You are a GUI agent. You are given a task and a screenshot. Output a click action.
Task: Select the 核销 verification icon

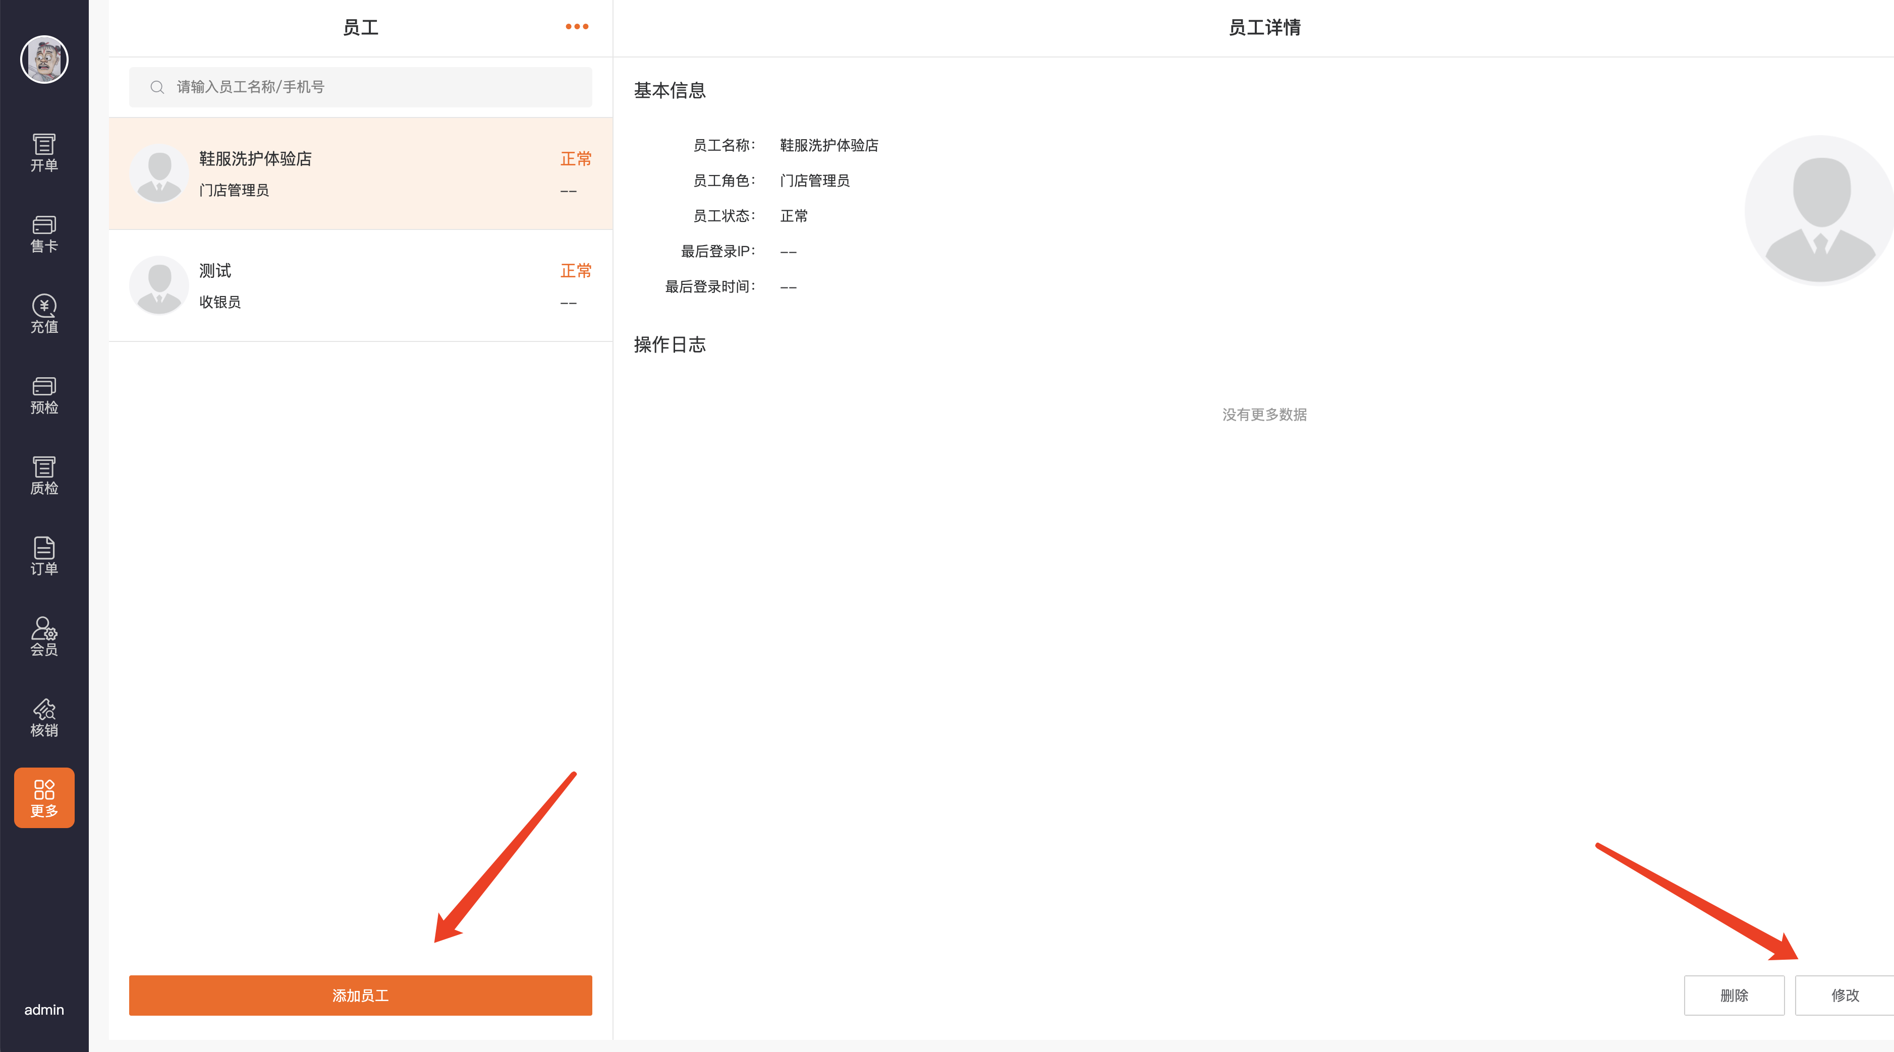(44, 718)
